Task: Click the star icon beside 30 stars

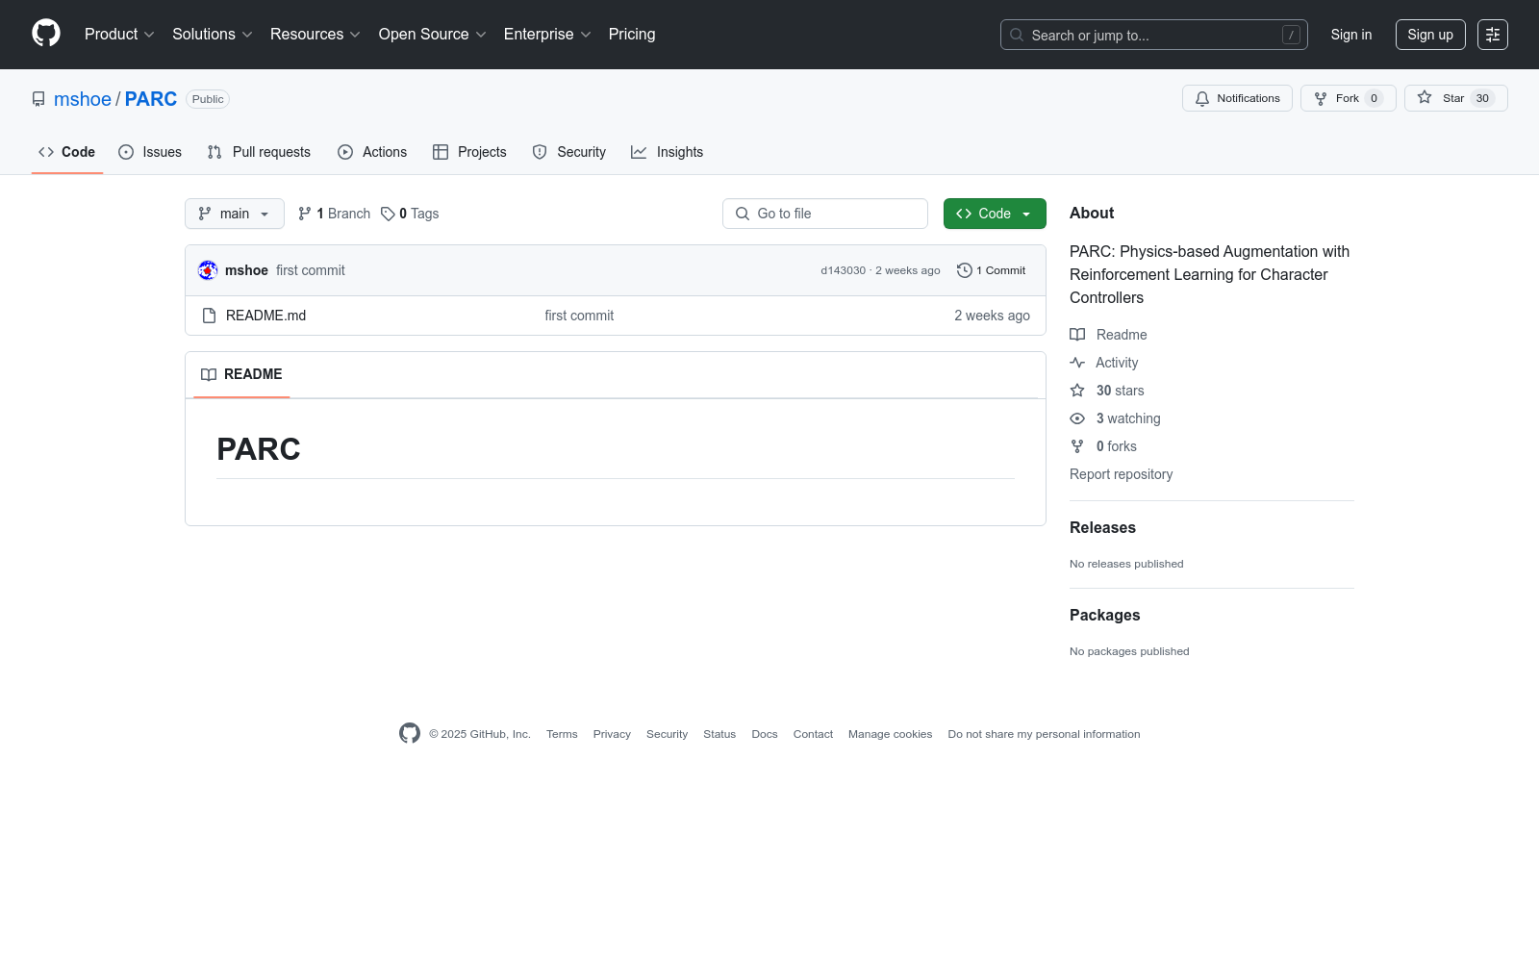Action: pos(1077,391)
